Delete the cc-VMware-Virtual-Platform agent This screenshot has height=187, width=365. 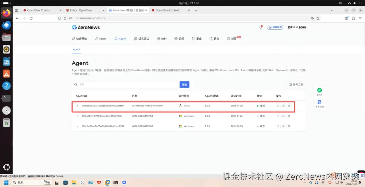click(x=289, y=106)
